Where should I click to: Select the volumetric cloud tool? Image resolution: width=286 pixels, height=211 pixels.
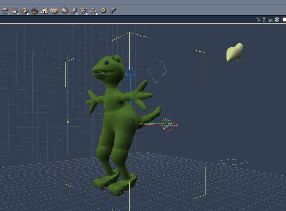(64, 10)
